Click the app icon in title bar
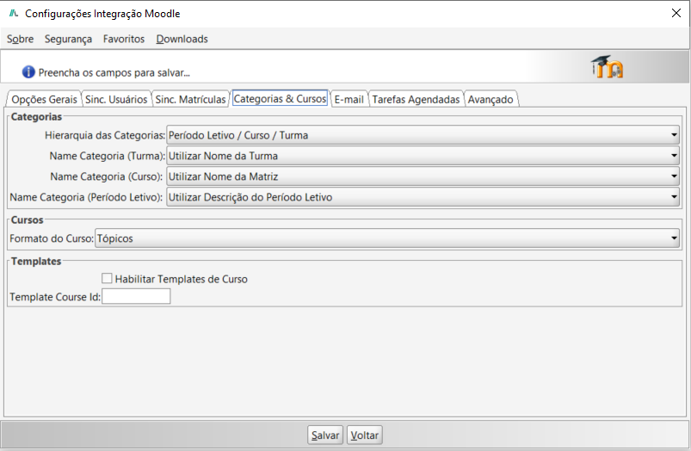Image resolution: width=691 pixels, height=451 pixels. [x=14, y=13]
